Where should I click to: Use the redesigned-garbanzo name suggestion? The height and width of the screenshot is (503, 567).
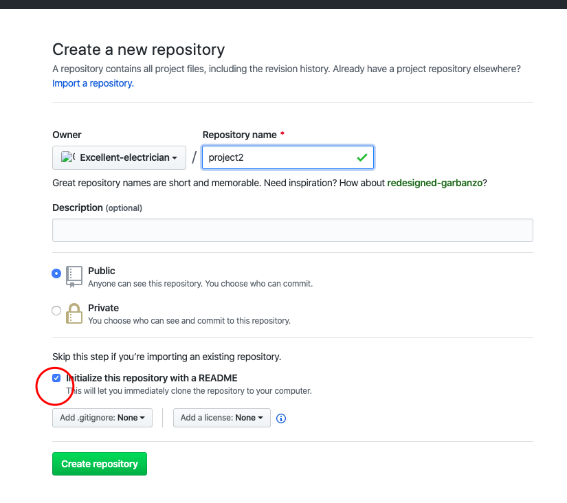[x=435, y=183]
